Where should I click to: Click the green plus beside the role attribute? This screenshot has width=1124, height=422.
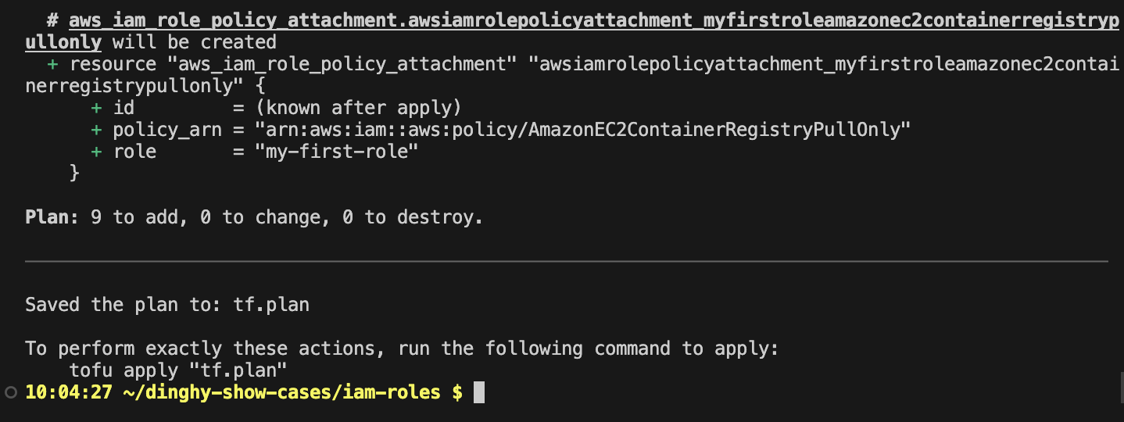coord(96,152)
